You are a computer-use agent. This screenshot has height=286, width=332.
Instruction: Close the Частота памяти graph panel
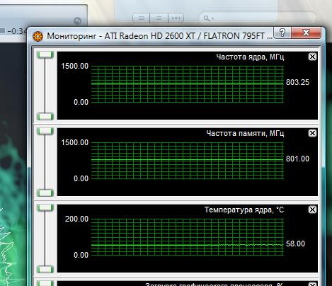click(312, 133)
